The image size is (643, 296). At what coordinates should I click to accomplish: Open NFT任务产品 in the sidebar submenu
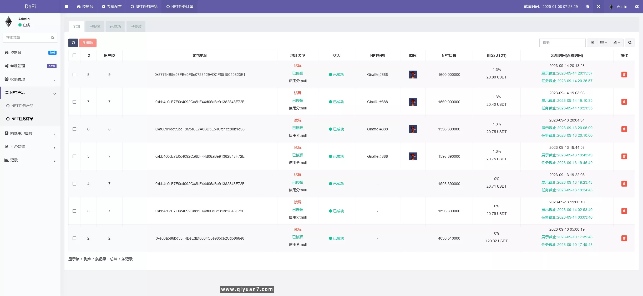[x=22, y=106]
